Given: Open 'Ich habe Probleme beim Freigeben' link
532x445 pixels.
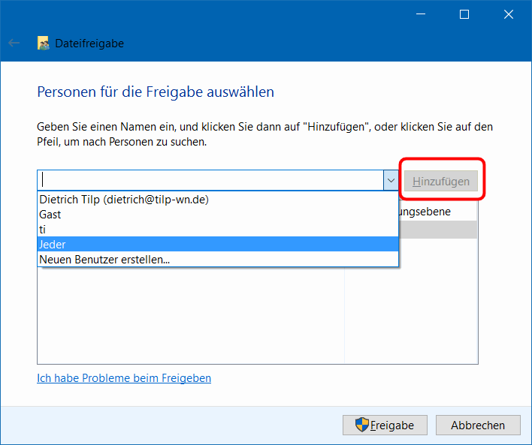Looking at the screenshot, I should [124, 378].
